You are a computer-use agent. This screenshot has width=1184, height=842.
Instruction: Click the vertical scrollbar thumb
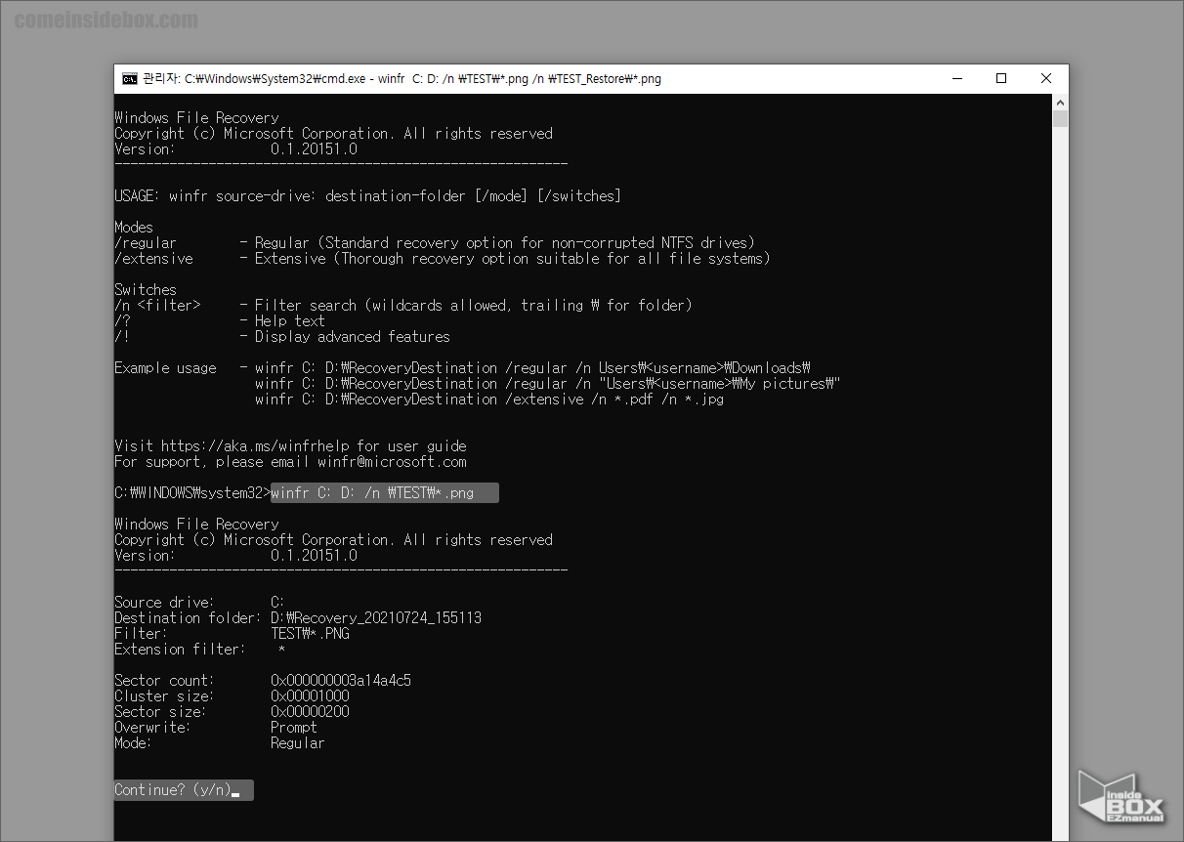[x=1060, y=119]
